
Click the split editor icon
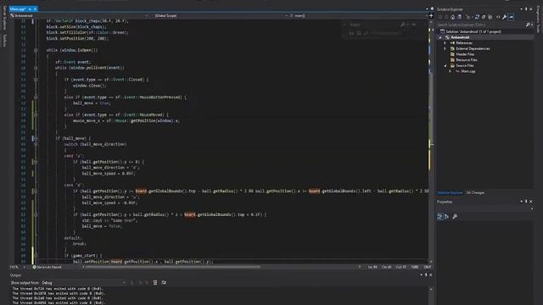[431, 15]
